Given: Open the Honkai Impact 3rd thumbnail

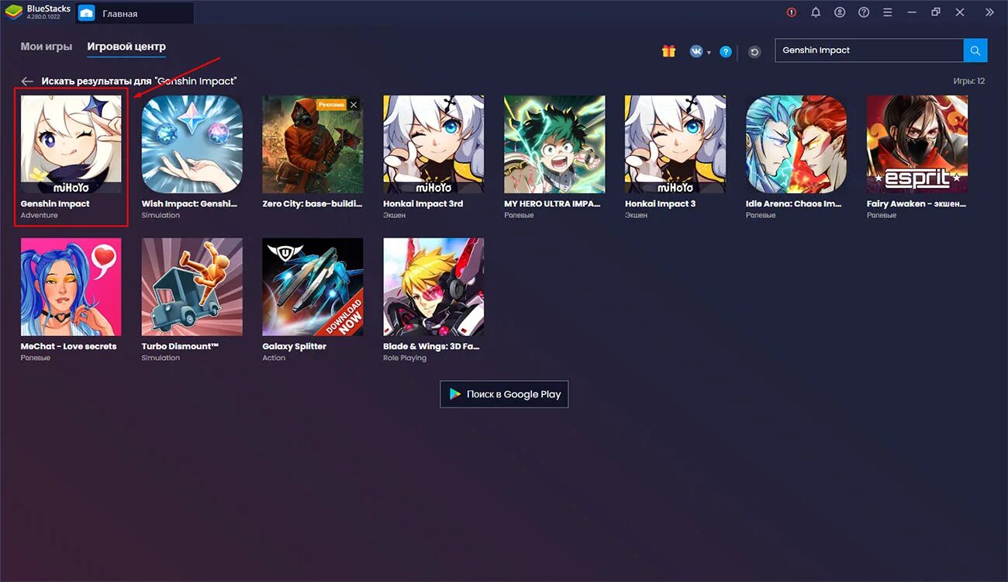Looking at the screenshot, I should (x=433, y=144).
